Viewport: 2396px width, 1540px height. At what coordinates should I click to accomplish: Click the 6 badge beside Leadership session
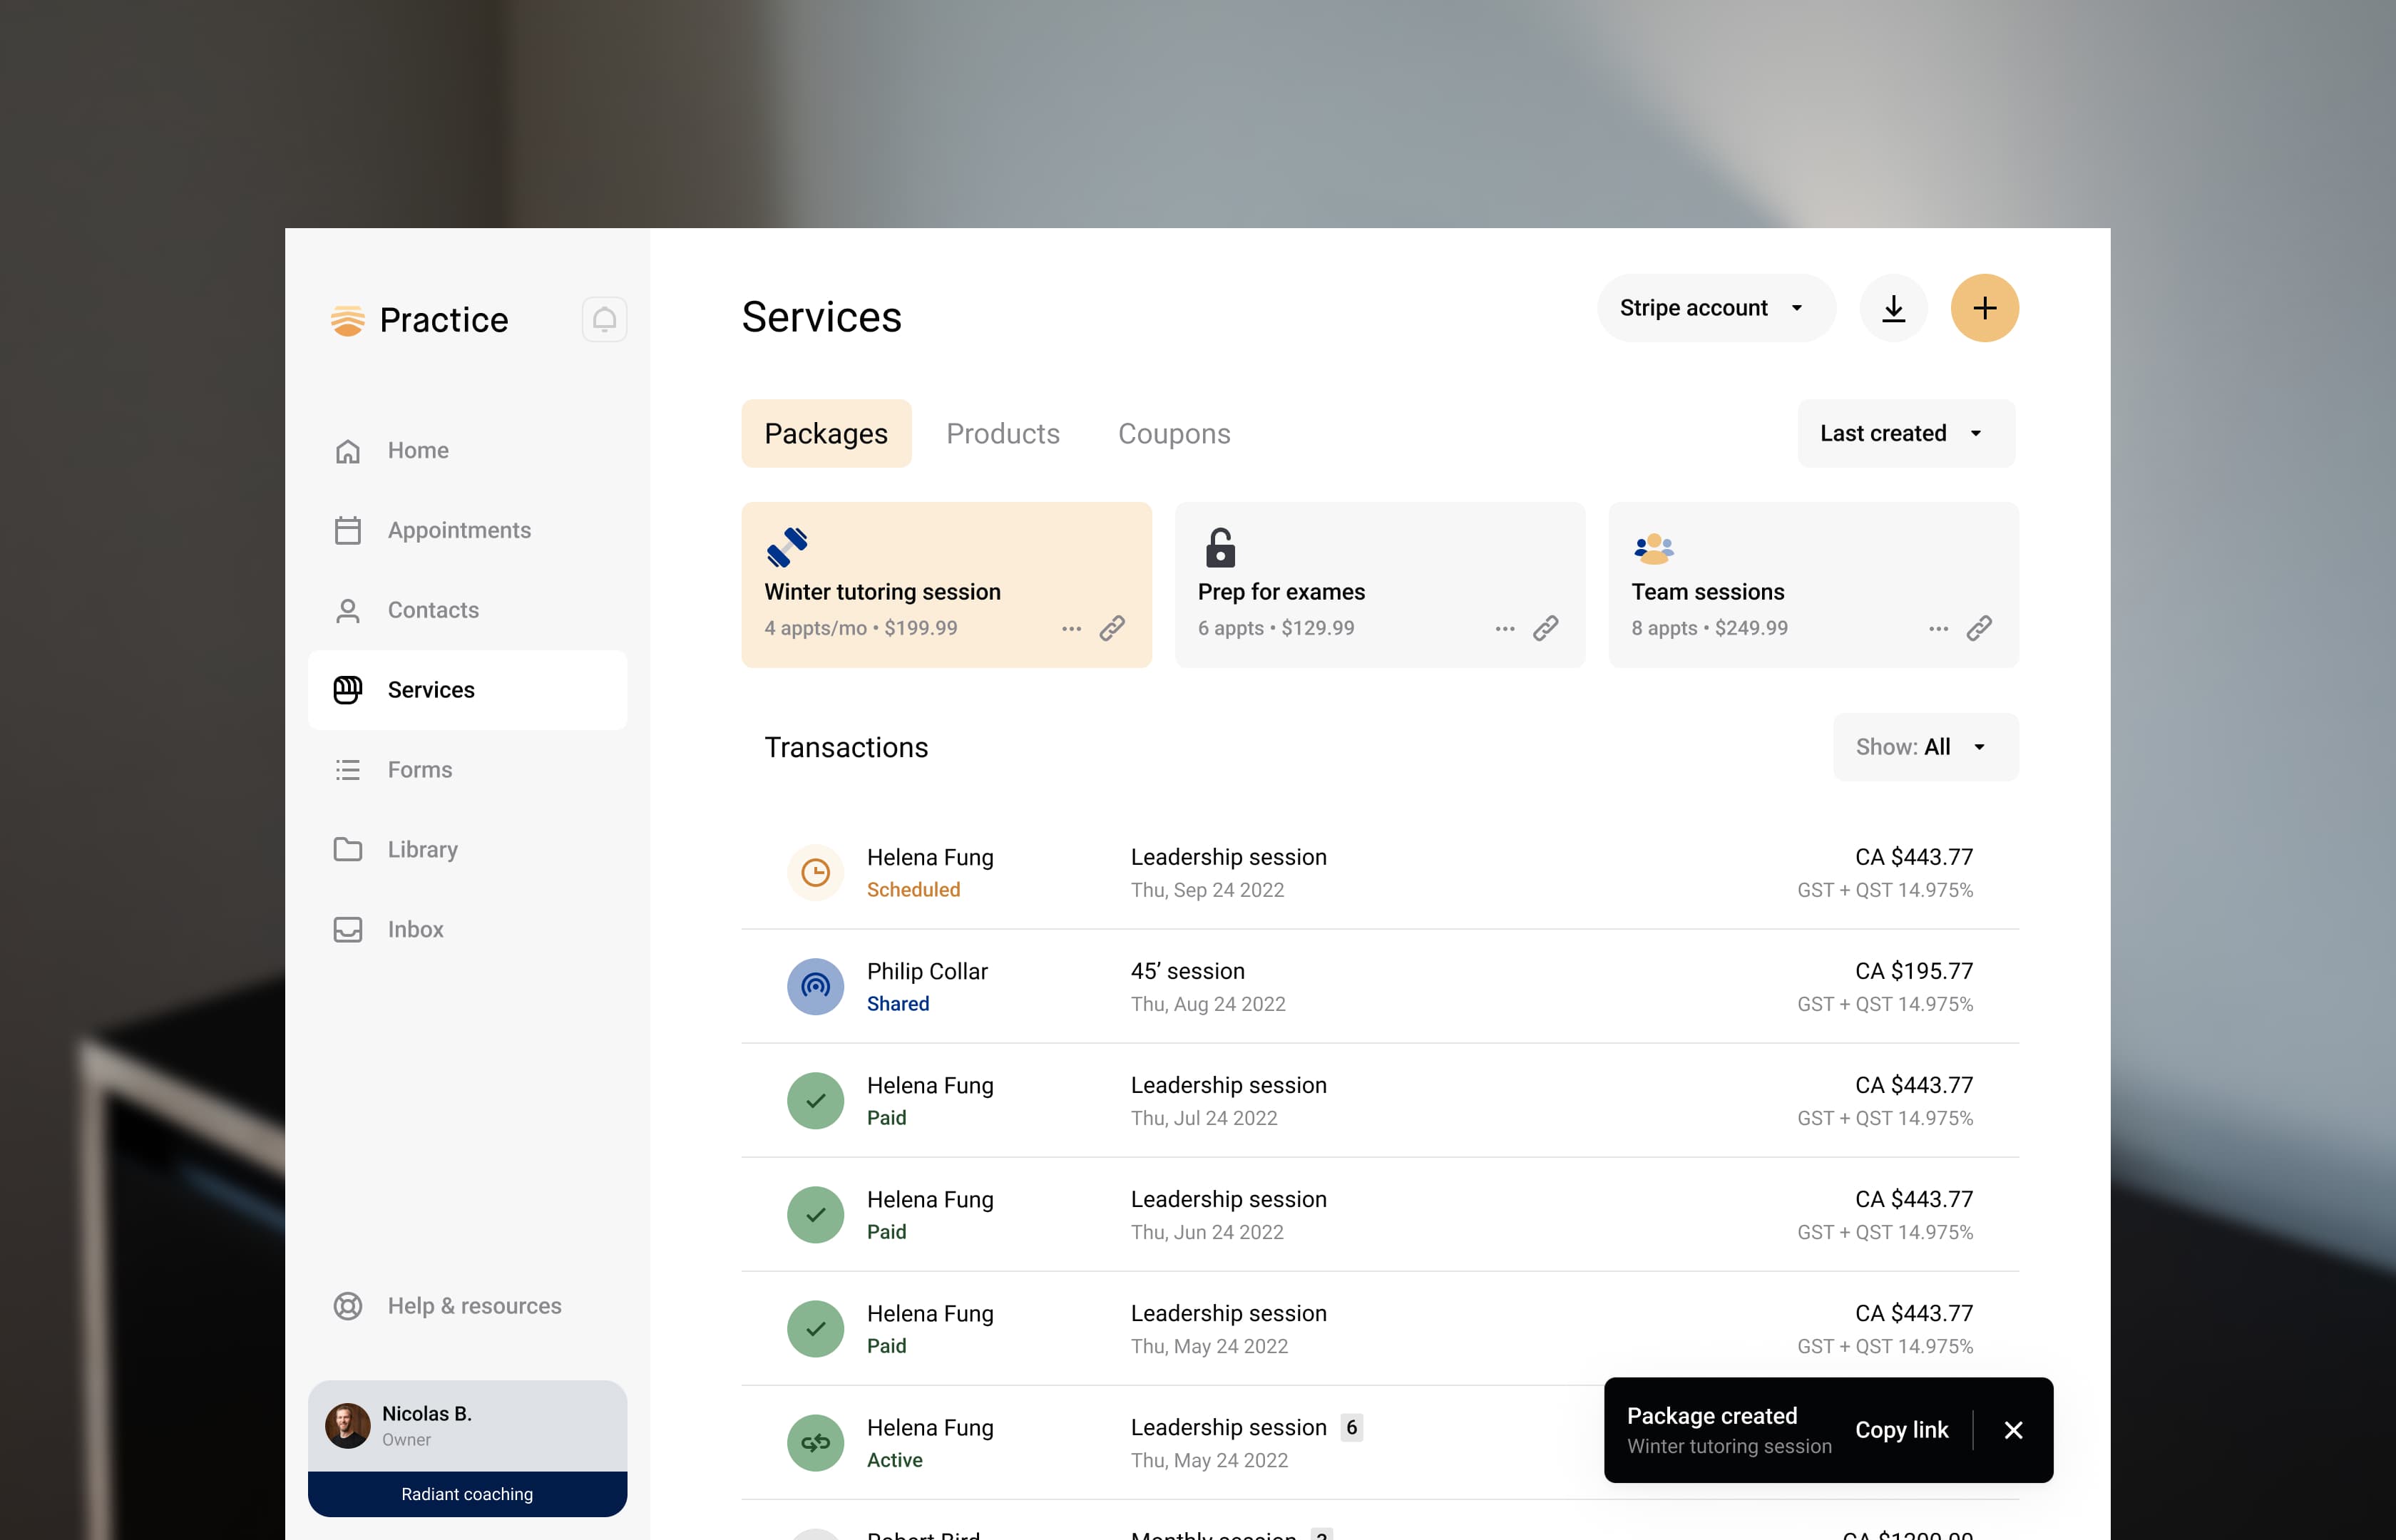1351,1428
